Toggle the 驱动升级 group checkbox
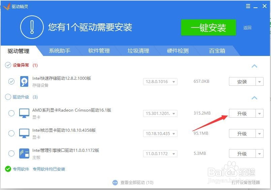Viewport: 271px width, 190px height. tap(8, 97)
